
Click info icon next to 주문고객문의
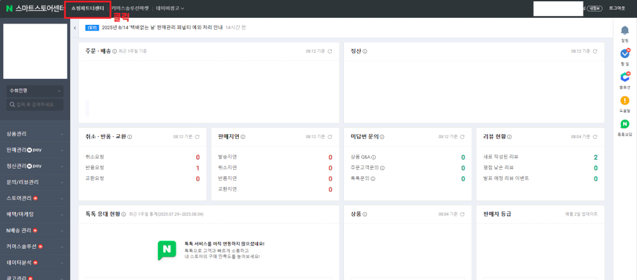(x=382, y=168)
